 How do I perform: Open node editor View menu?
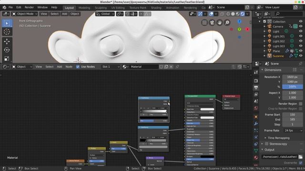pyautogui.click(x=39, y=66)
